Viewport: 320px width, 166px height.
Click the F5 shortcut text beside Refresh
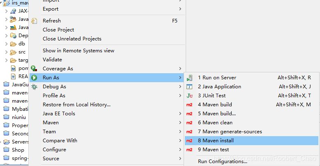tap(175, 21)
